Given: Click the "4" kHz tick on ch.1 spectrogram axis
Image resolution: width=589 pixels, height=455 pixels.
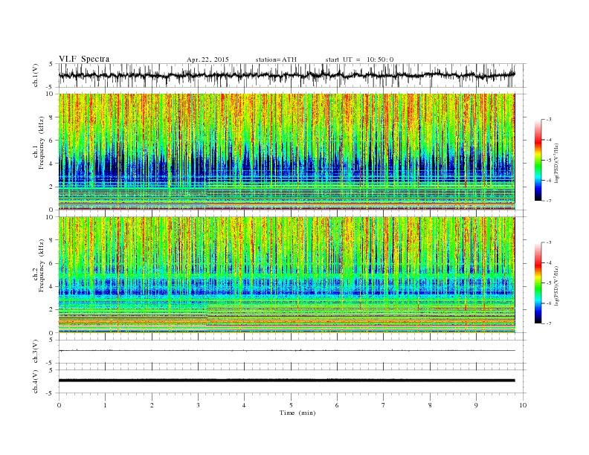Looking at the screenshot, I should click(x=52, y=164).
